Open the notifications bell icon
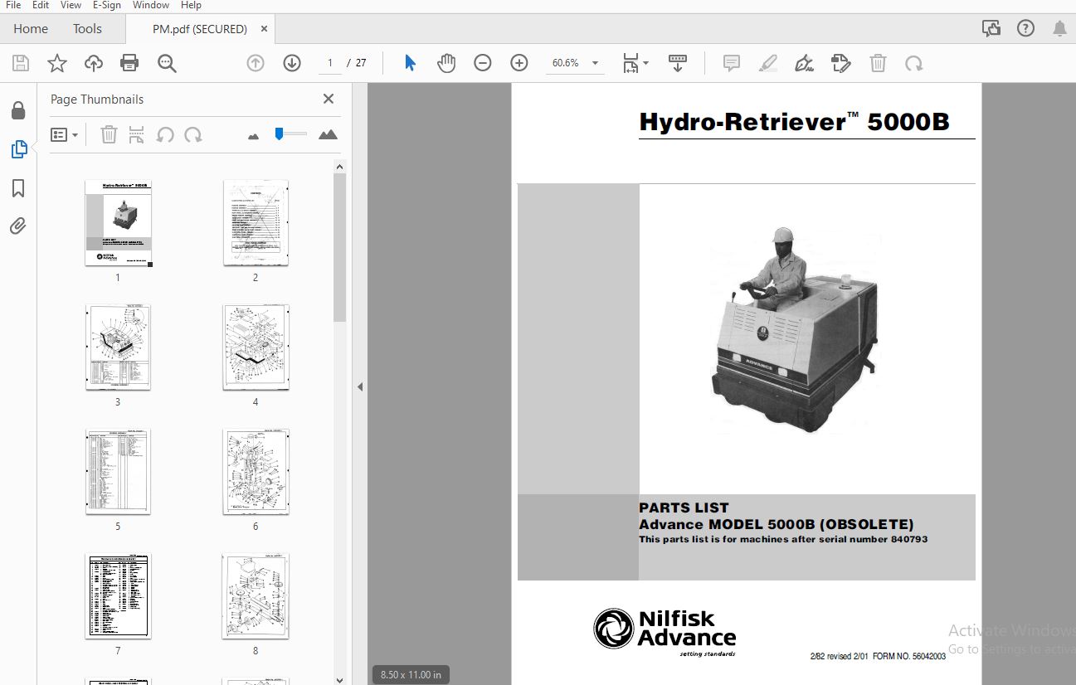The width and height of the screenshot is (1076, 685). 1060,29
